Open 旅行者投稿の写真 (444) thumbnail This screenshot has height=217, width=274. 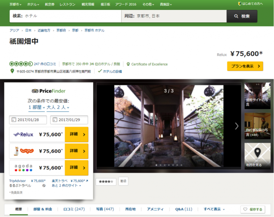(257, 126)
